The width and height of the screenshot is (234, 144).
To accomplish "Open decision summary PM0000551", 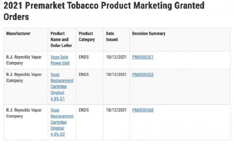I will tap(143, 57).
